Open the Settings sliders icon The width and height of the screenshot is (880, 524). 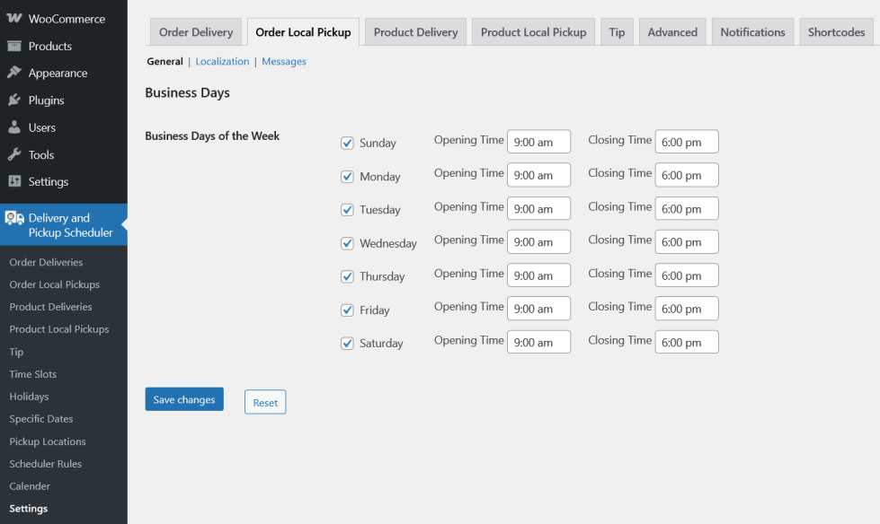[14, 181]
